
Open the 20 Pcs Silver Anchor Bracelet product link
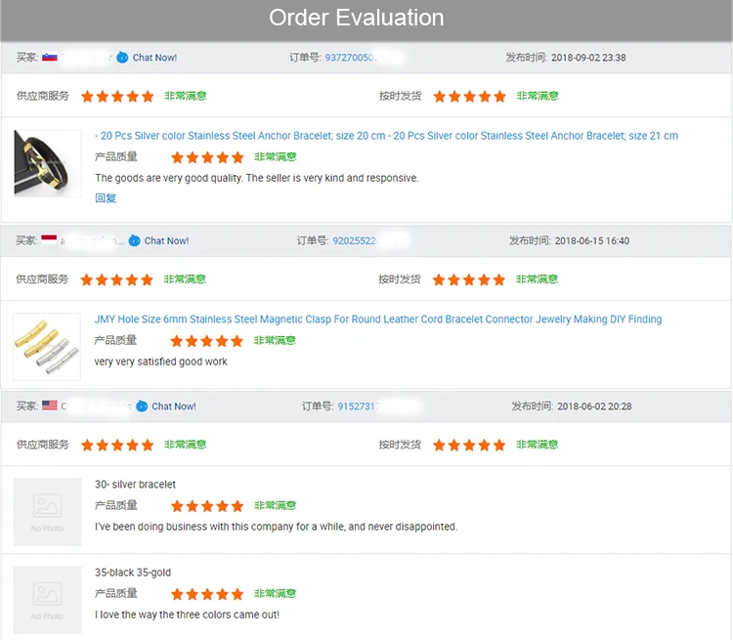pyautogui.click(x=386, y=136)
